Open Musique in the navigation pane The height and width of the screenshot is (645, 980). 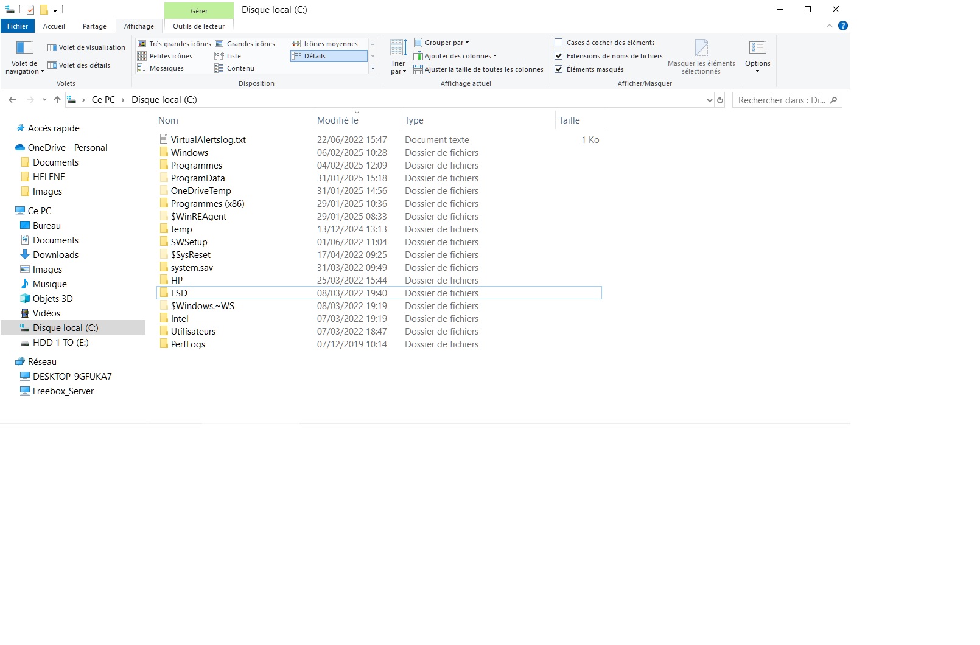click(x=50, y=284)
